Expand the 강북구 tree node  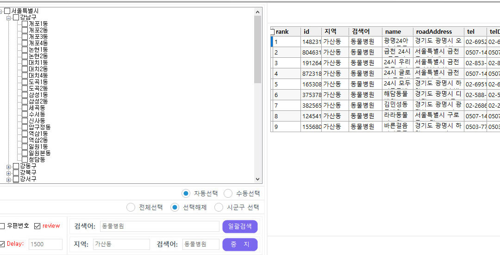9,173
